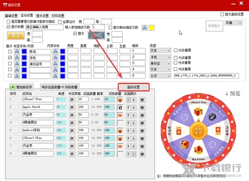Open prize image for row 3 代金券
Viewport: 249px width, 181px height.
click(x=120, y=116)
